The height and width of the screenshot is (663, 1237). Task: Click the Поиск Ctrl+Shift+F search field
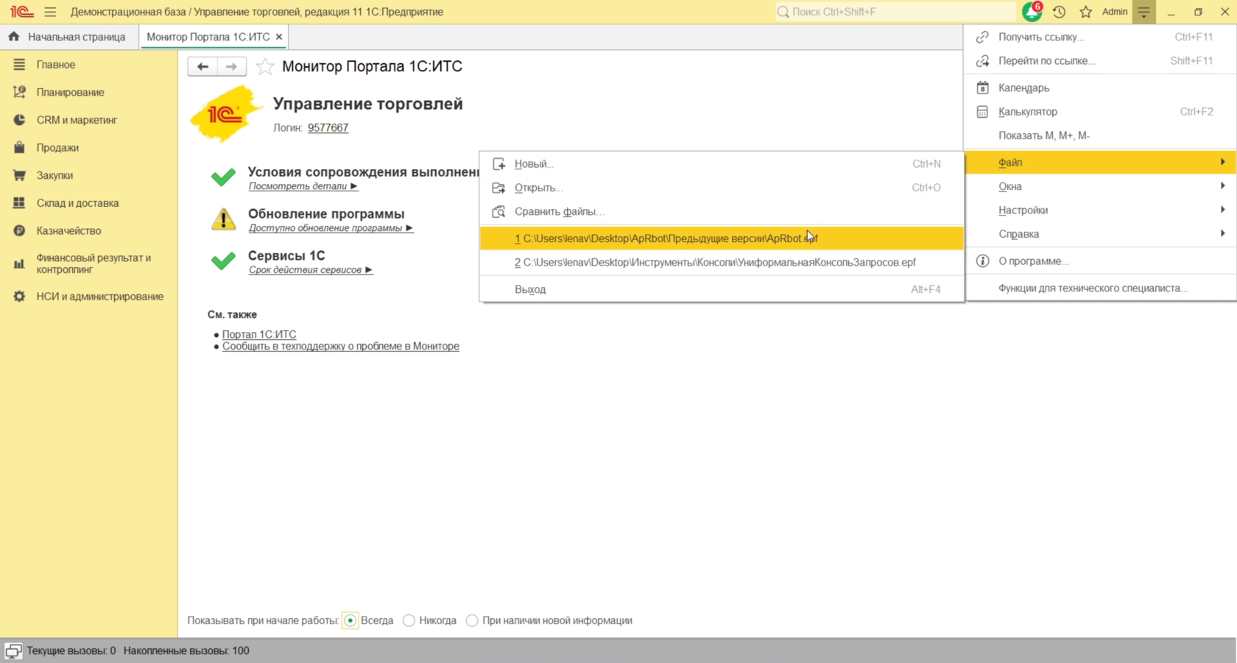coord(895,12)
